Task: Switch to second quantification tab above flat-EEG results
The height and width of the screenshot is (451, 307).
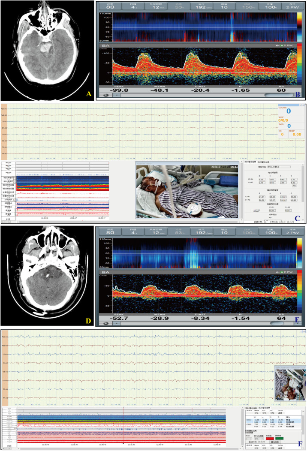Action: tap(263, 162)
